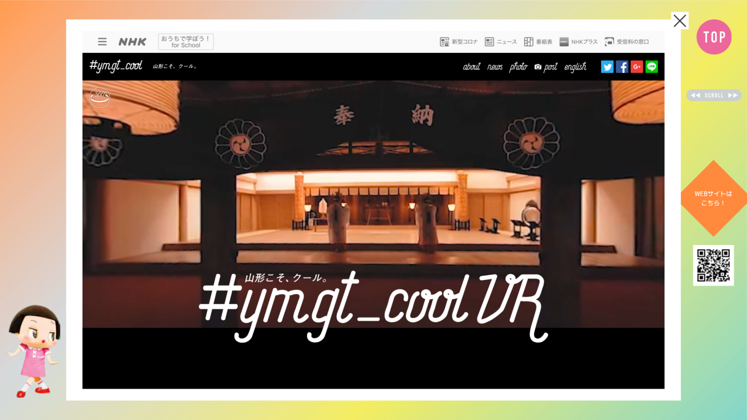Open the NHKプラス link
The image size is (747, 420).
[579, 42]
